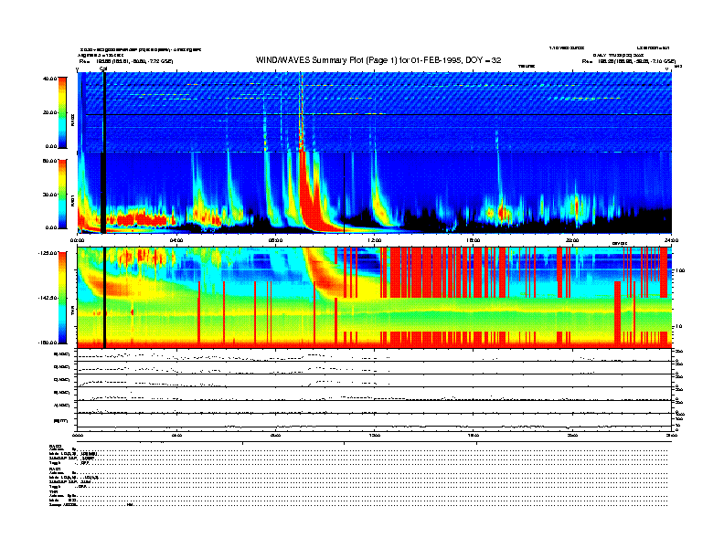Click 20:00 on the bottom line-plot time axis

tap(572, 436)
